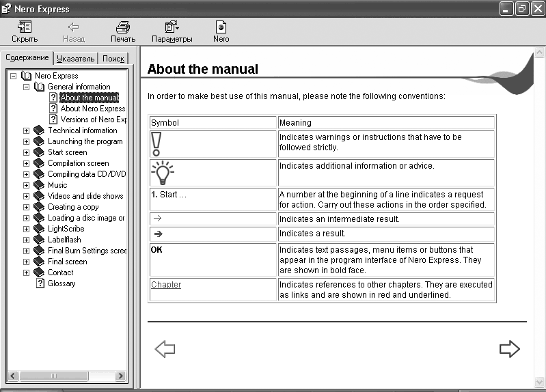This screenshot has width=546, height=392.
Task: Click the next page right arrow
Action: (x=509, y=349)
